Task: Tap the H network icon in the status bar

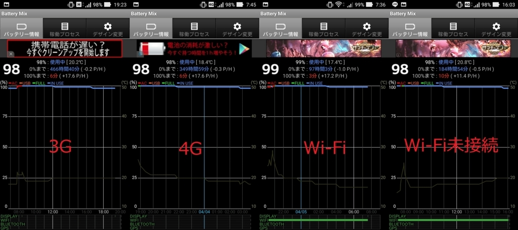Action: [x=79, y=5]
